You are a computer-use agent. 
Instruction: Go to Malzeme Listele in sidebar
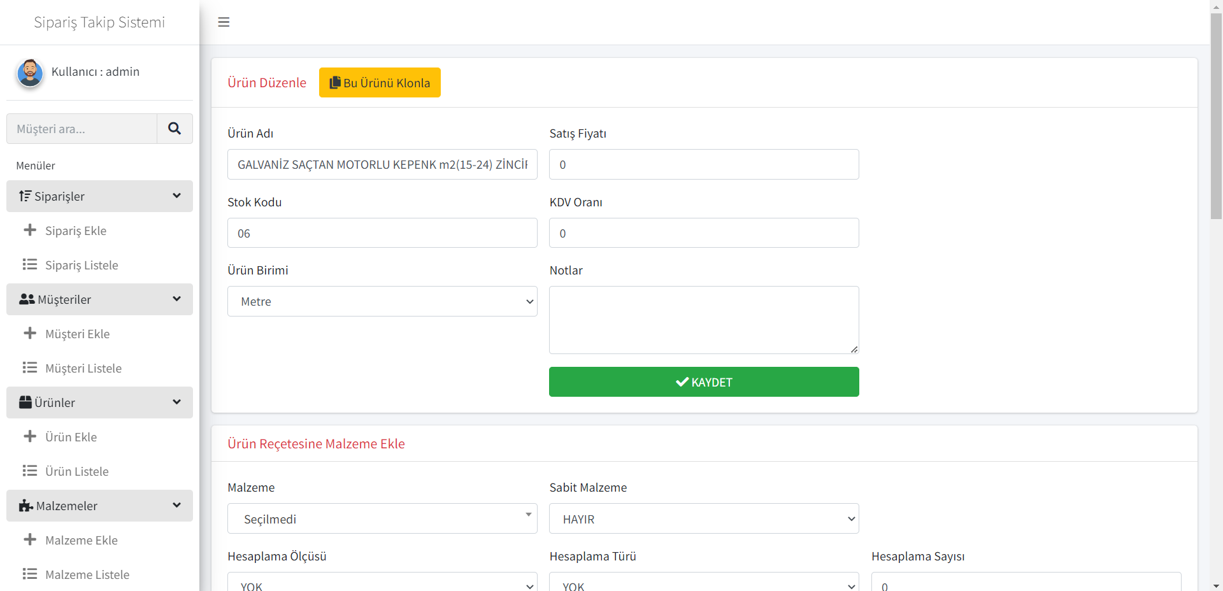pyautogui.click(x=87, y=574)
